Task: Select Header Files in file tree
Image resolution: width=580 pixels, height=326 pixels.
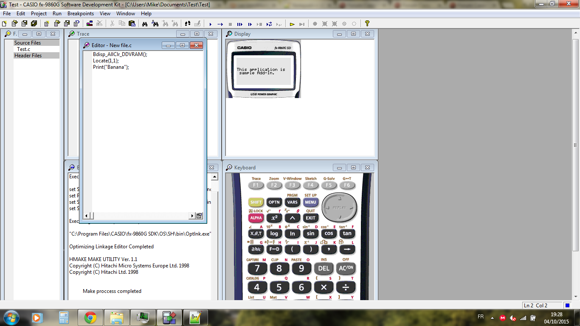Action: click(x=37, y=56)
